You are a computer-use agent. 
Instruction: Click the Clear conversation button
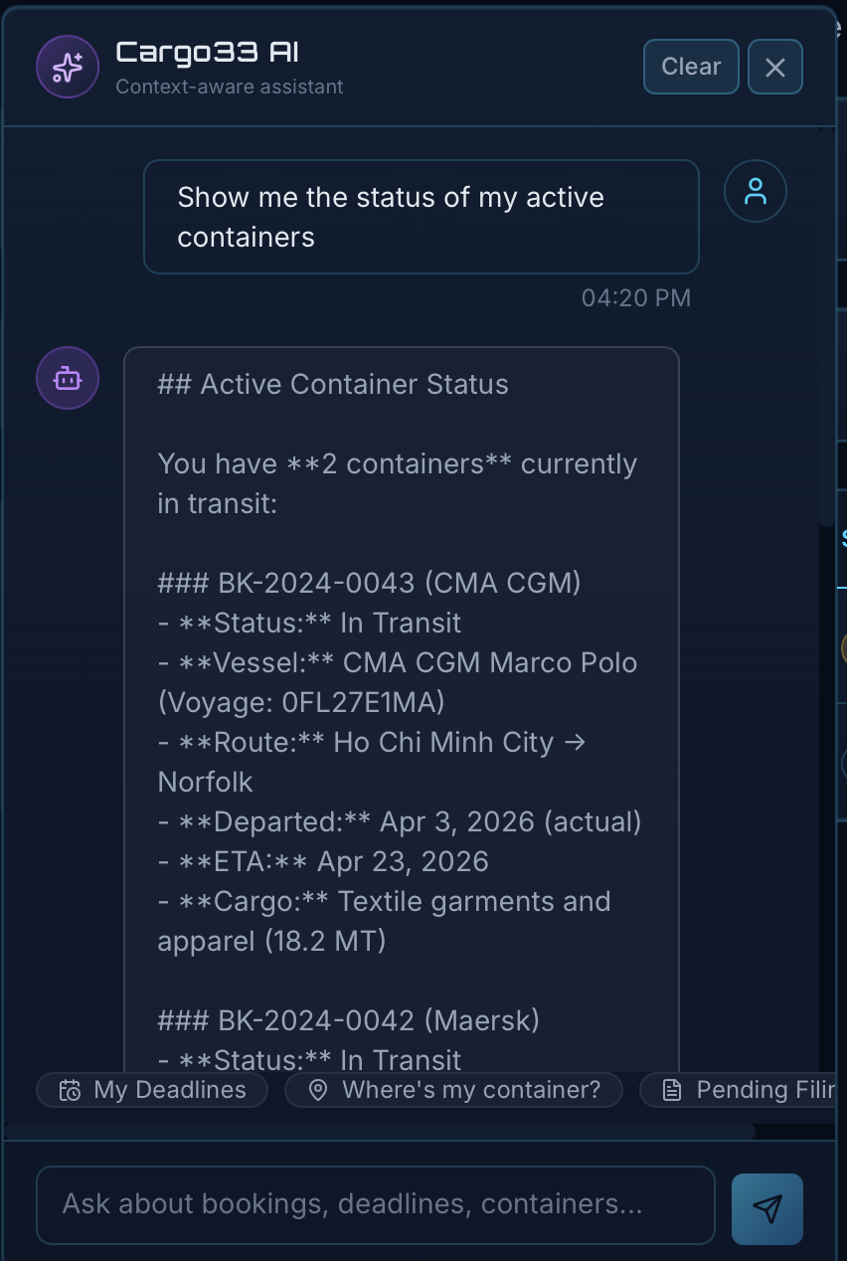(691, 67)
